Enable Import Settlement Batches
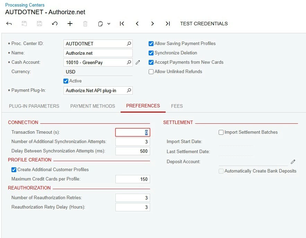Screen dimensions: 306x238 click(x=221, y=132)
